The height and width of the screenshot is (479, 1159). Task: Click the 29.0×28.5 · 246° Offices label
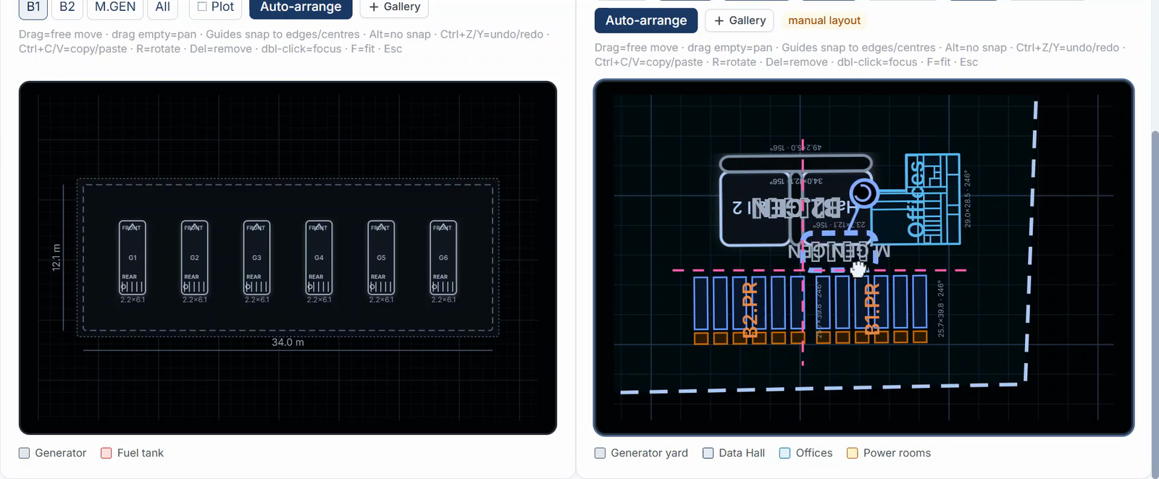(x=967, y=199)
